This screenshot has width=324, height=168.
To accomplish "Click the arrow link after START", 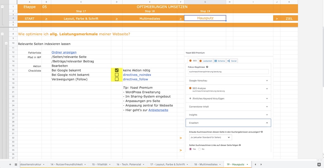I will point(46,19).
